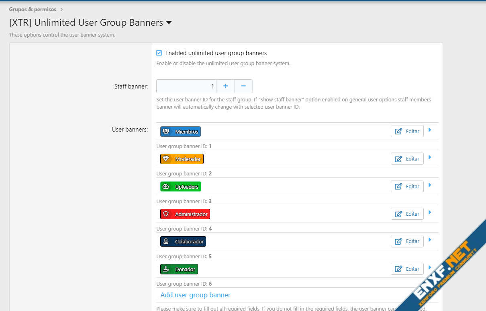Click the orange Moderador banner badge
The height and width of the screenshot is (311, 486).
pos(182,159)
